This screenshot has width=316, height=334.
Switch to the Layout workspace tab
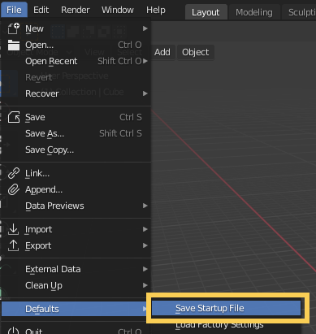click(206, 12)
